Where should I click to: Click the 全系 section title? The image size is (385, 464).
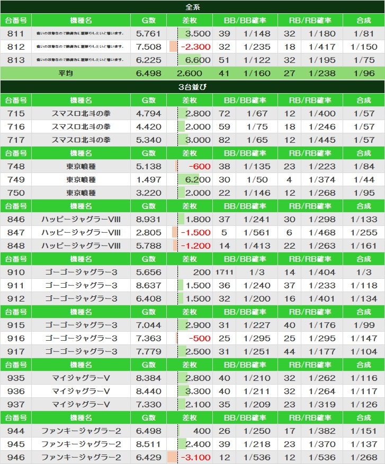pos(193,7)
